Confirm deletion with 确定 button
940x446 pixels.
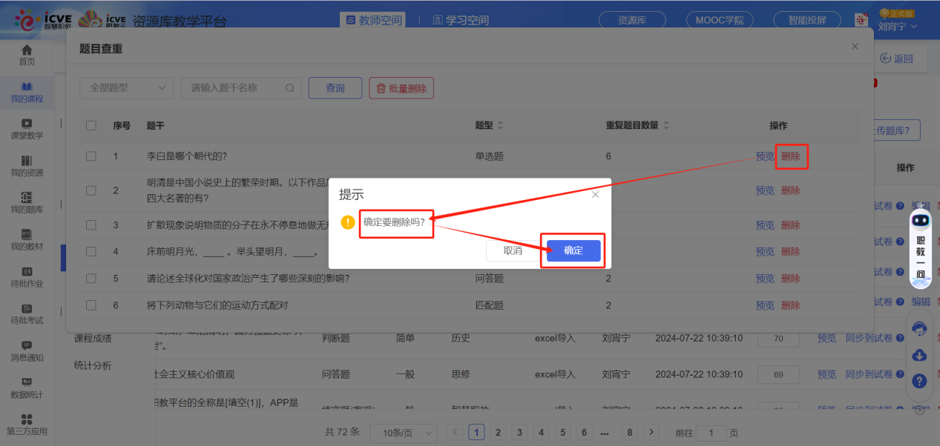pyautogui.click(x=573, y=250)
